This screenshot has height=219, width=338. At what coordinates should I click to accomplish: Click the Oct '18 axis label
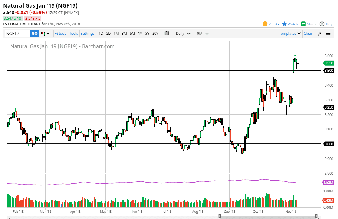pos(258,212)
